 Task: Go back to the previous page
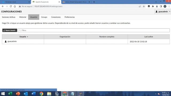(x=3, y=6)
